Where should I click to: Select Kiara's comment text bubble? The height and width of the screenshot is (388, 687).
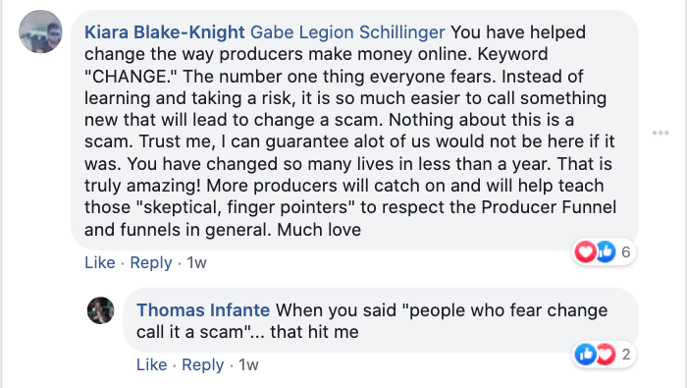354,131
